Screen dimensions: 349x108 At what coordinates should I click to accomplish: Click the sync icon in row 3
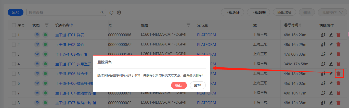pyautogui.click(x=324, y=54)
